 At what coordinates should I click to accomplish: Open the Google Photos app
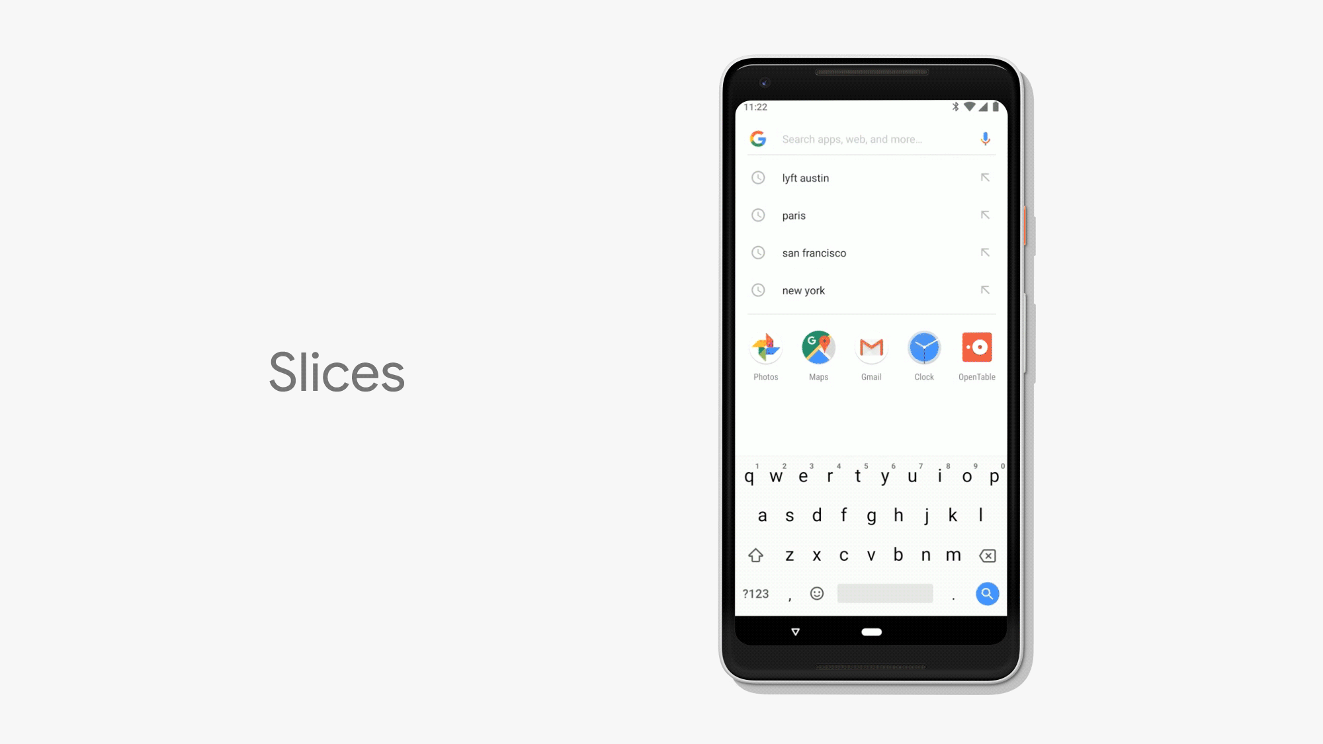765,347
